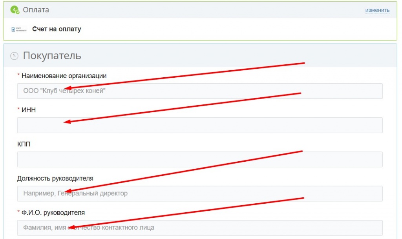Click the invoice document icon
Screen dimensions: 402x239
click(x=19, y=29)
